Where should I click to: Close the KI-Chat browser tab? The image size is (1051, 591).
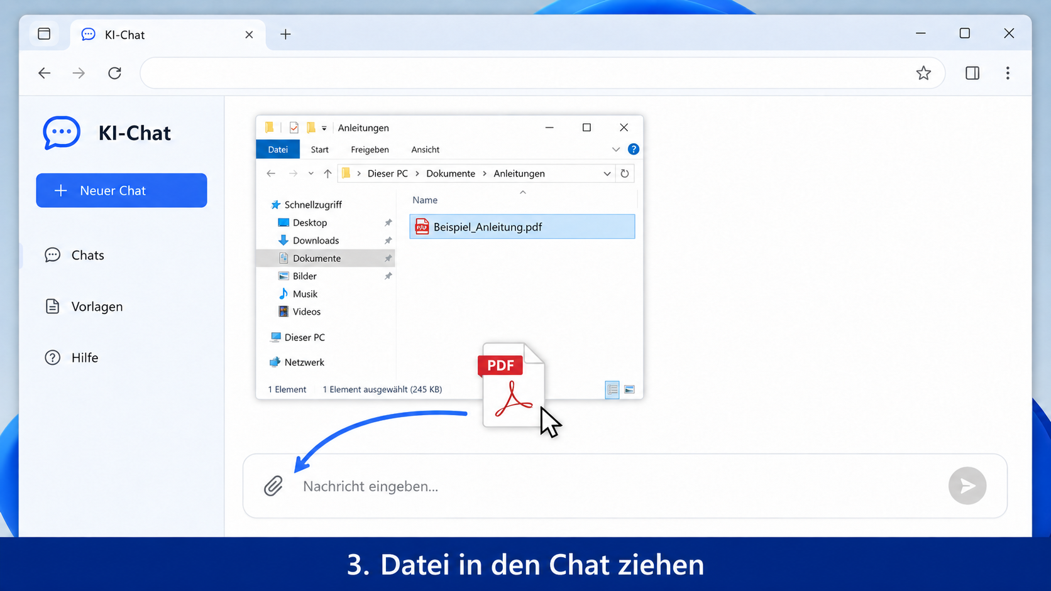pyautogui.click(x=249, y=35)
